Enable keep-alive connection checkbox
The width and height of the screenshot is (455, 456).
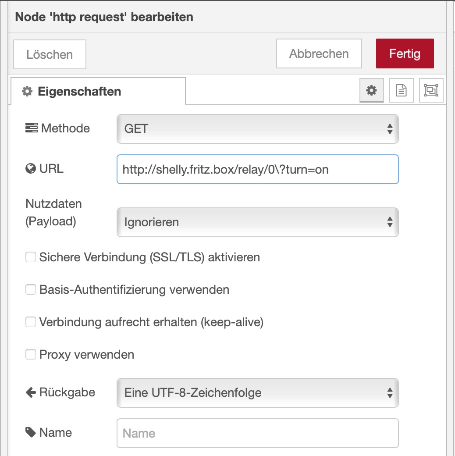(x=31, y=322)
